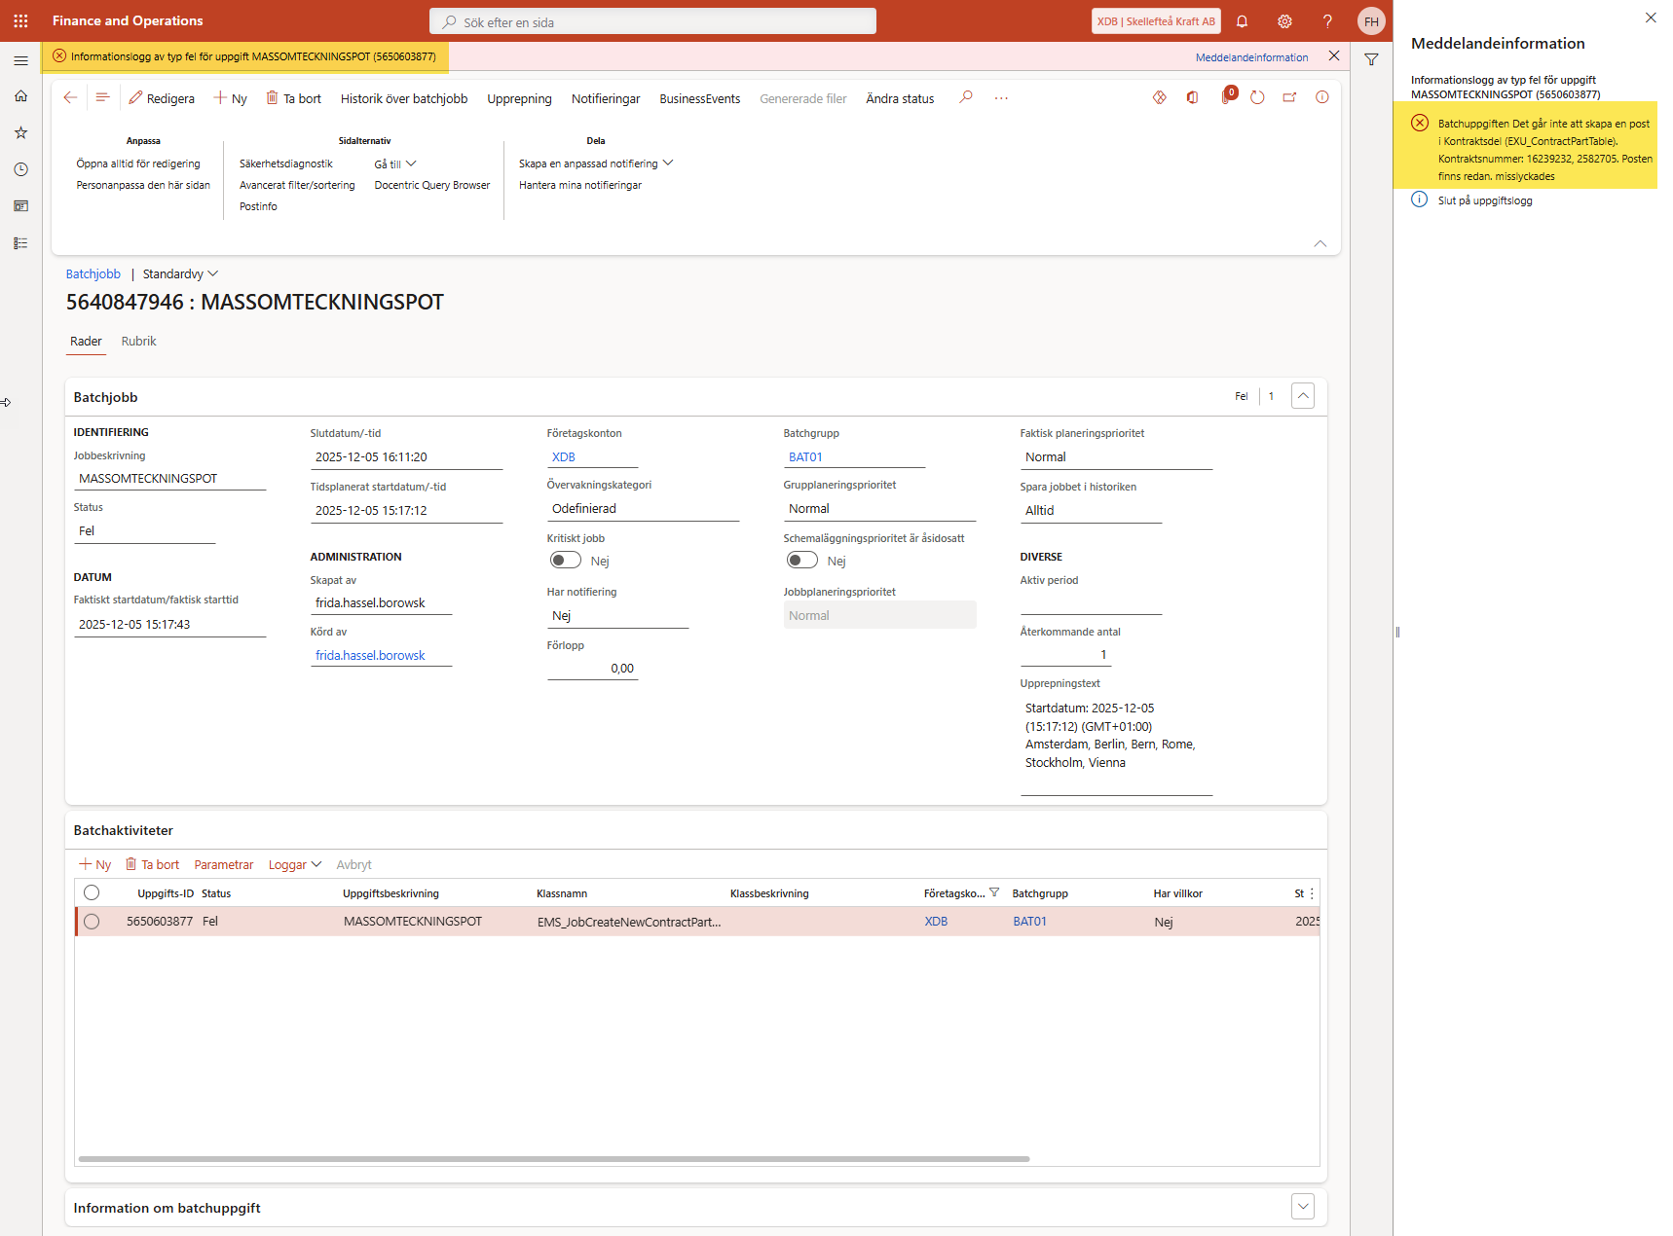
Task: Open the Standardvy view dropdown
Action: coord(180,274)
